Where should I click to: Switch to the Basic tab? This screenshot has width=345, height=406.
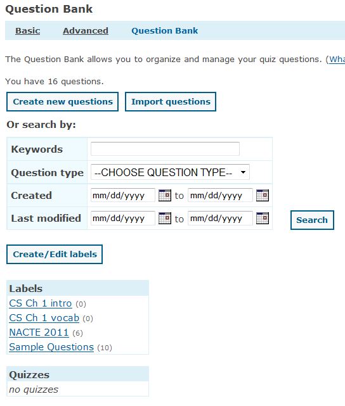(28, 31)
